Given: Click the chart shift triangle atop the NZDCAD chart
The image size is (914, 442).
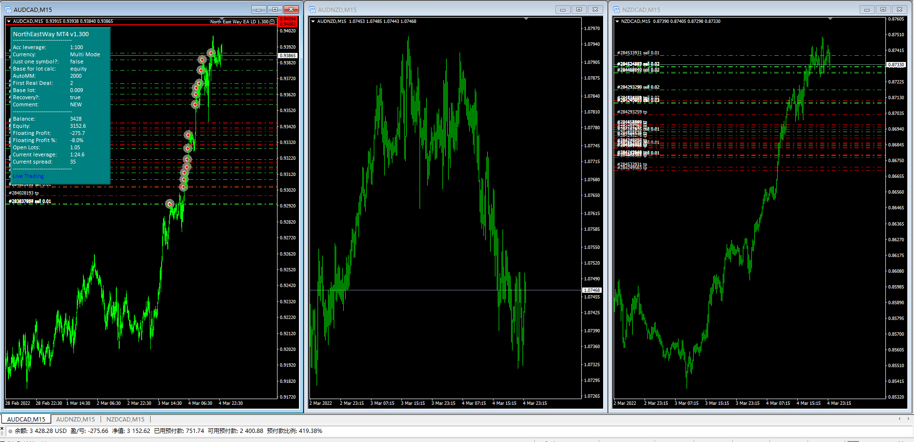Looking at the screenshot, I should (830, 19).
